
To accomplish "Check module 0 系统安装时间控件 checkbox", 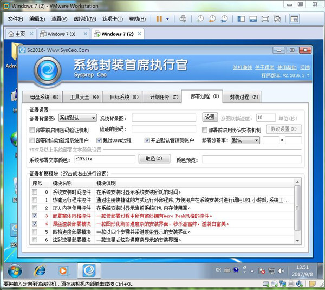I will pos(35,192).
